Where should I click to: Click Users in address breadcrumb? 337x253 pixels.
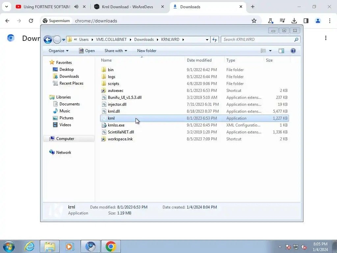pos(84,40)
